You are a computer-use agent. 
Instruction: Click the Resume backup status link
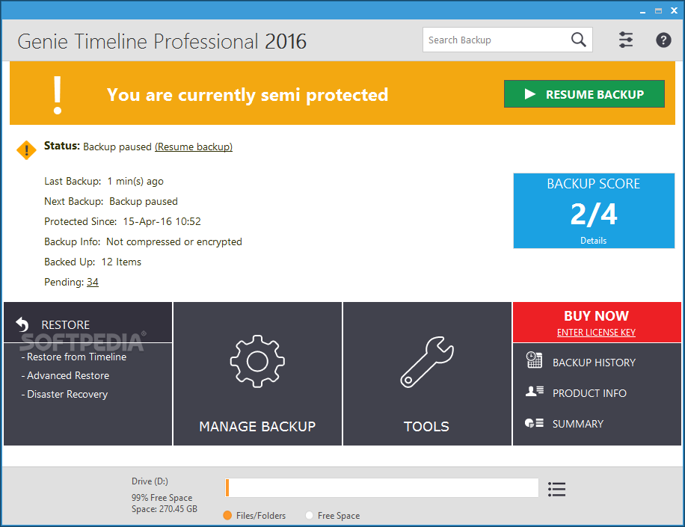194,147
